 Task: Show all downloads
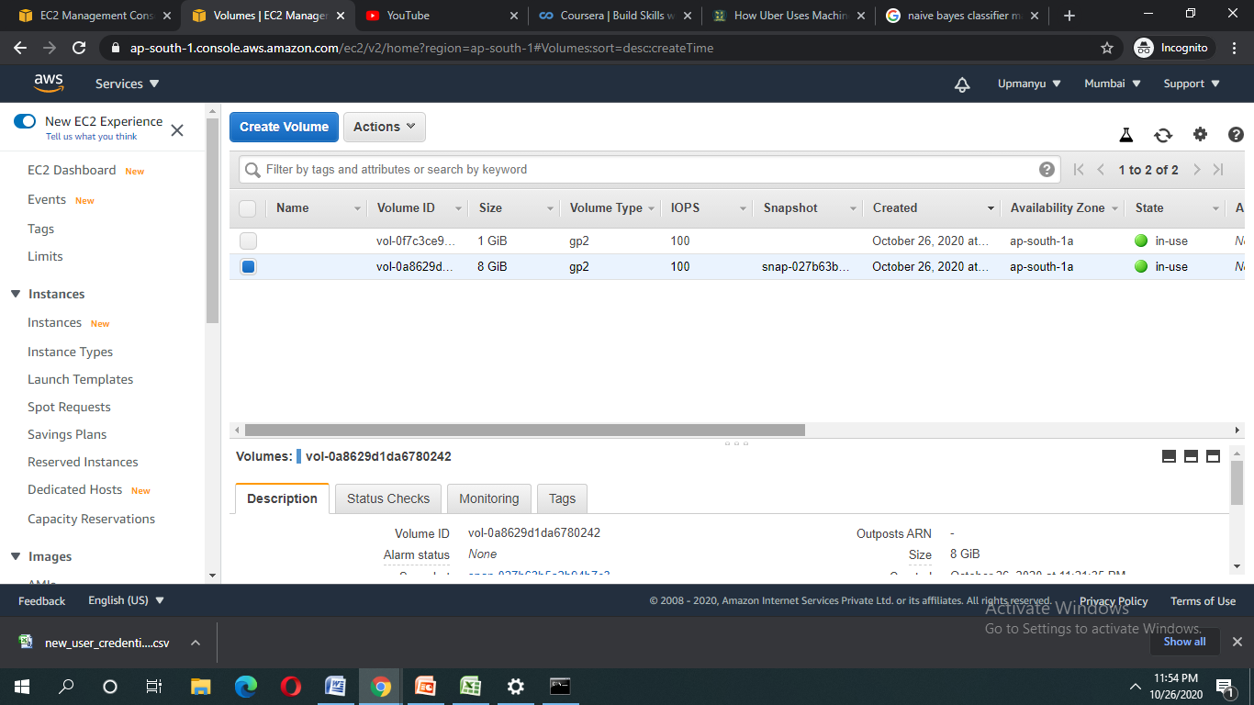coord(1184,642)
